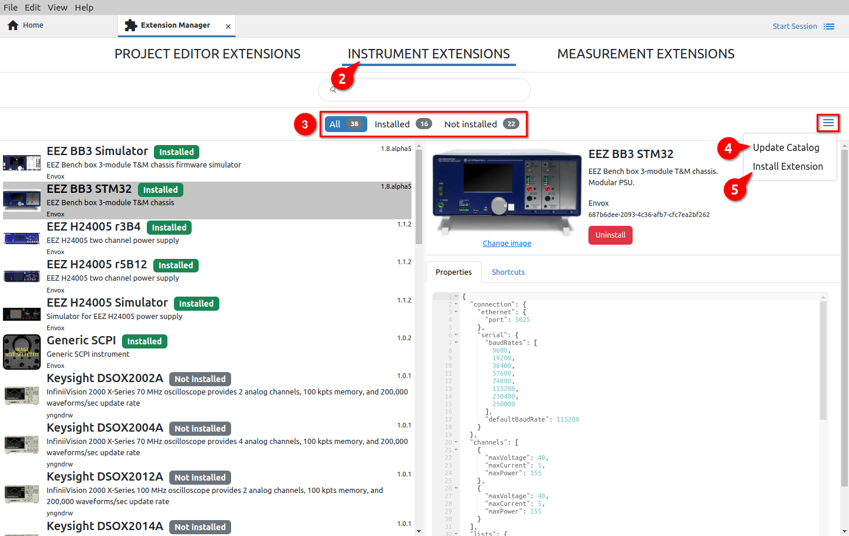Collapse the serial fold arrow on line 6
Viewport: 849px width, 536px height.
pos(456,335)
